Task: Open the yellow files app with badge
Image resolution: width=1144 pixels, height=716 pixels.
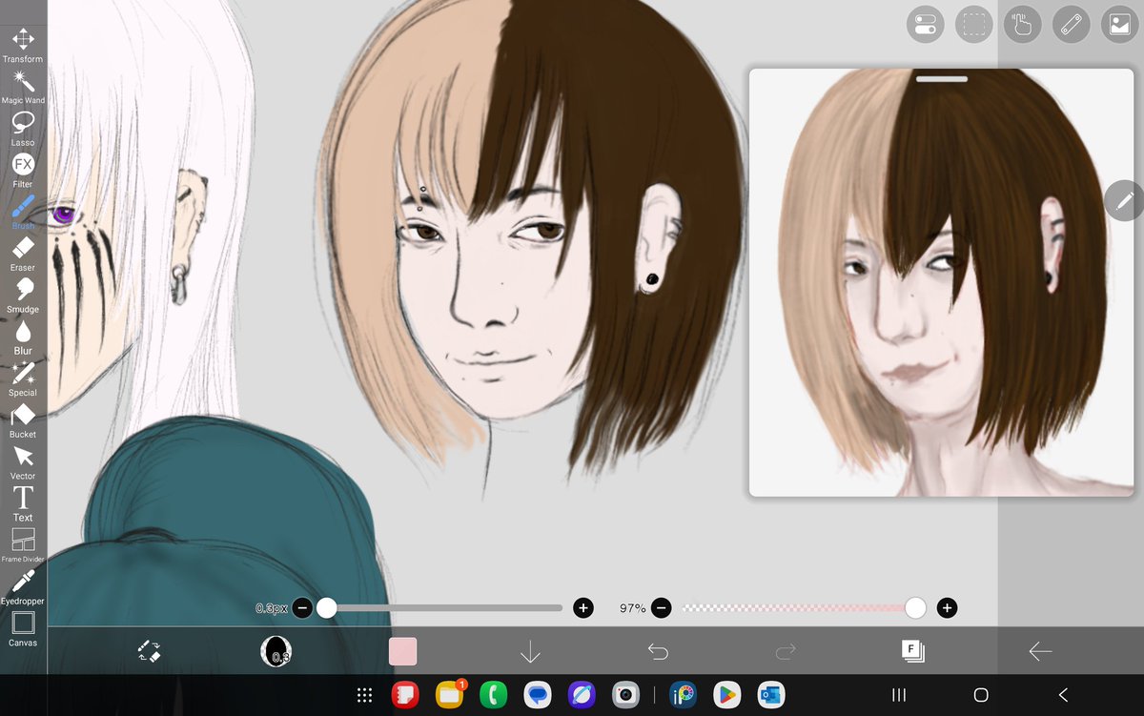Action: 450,695
